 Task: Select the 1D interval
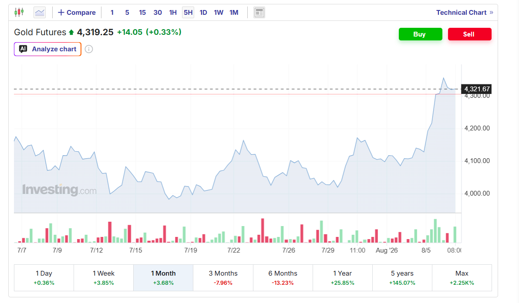pyautogui.click(x=203, y=13)
